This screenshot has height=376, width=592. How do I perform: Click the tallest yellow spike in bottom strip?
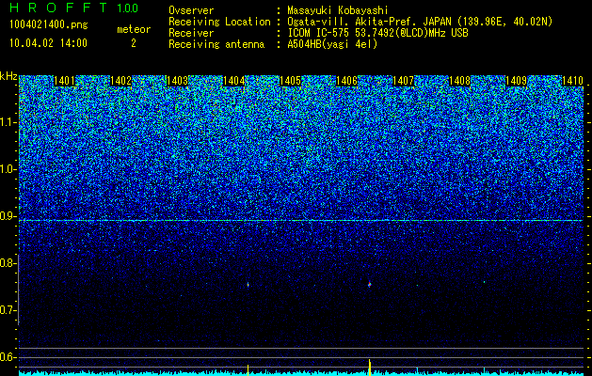(x=370, y=368)
